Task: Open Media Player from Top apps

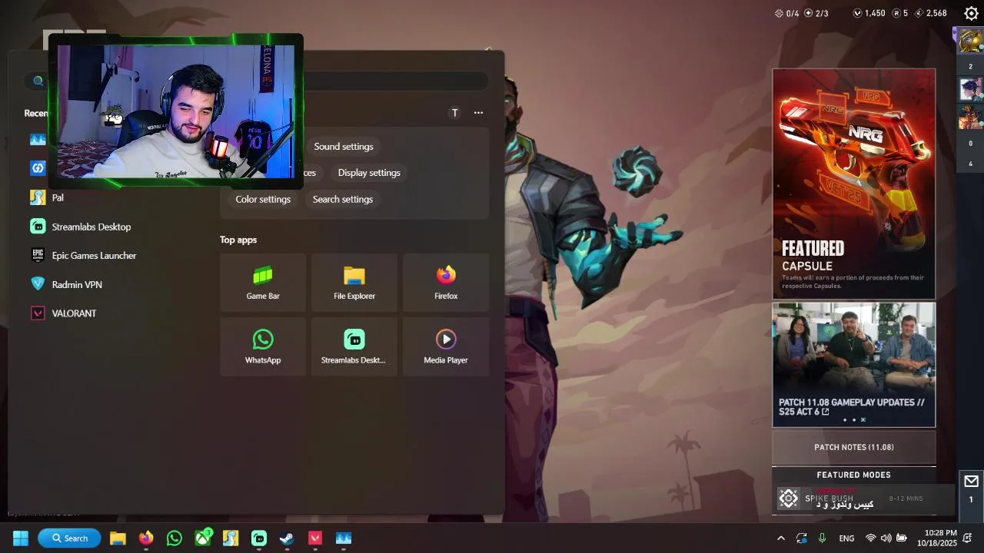Action: pos(446,346)
